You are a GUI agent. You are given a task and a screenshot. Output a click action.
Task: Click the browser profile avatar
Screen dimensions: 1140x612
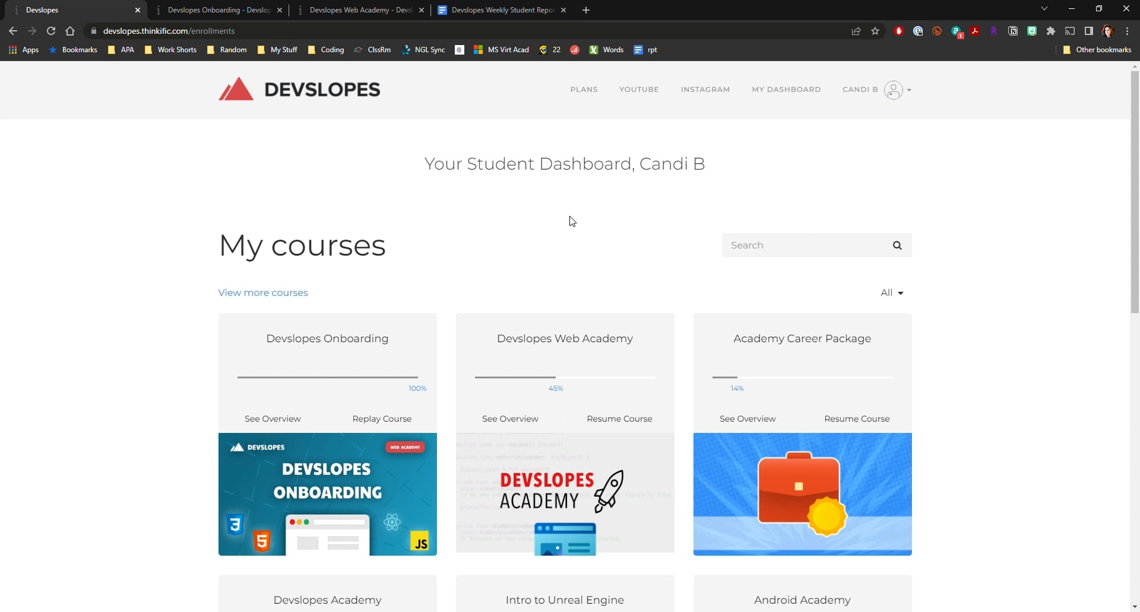coord(1108,31)
